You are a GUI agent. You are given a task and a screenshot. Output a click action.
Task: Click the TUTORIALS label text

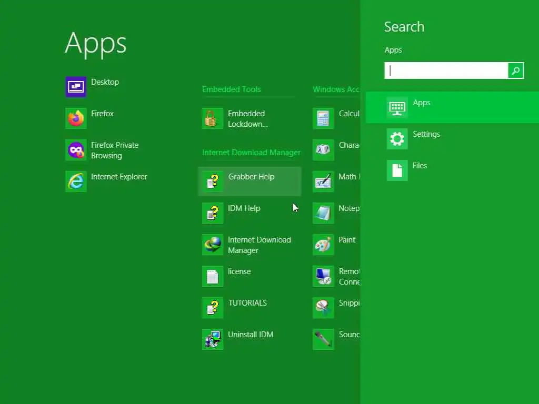247,303
